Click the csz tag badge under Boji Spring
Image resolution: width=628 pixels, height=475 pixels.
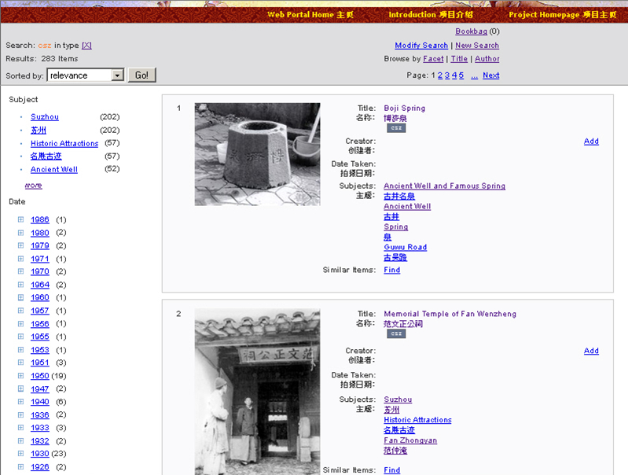point(396,128)
